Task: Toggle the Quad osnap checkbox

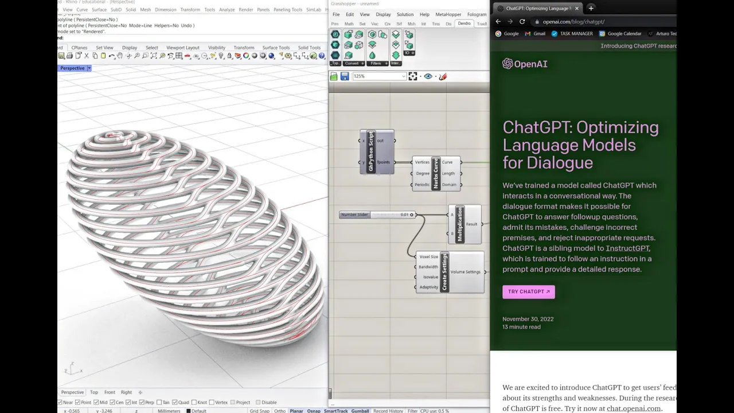Action: (x=175, y=402)
